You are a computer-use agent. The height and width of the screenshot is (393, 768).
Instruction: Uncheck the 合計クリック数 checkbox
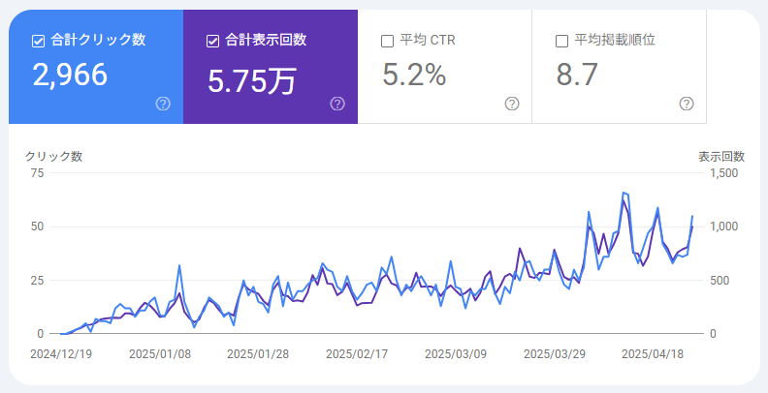click(38, 41)
